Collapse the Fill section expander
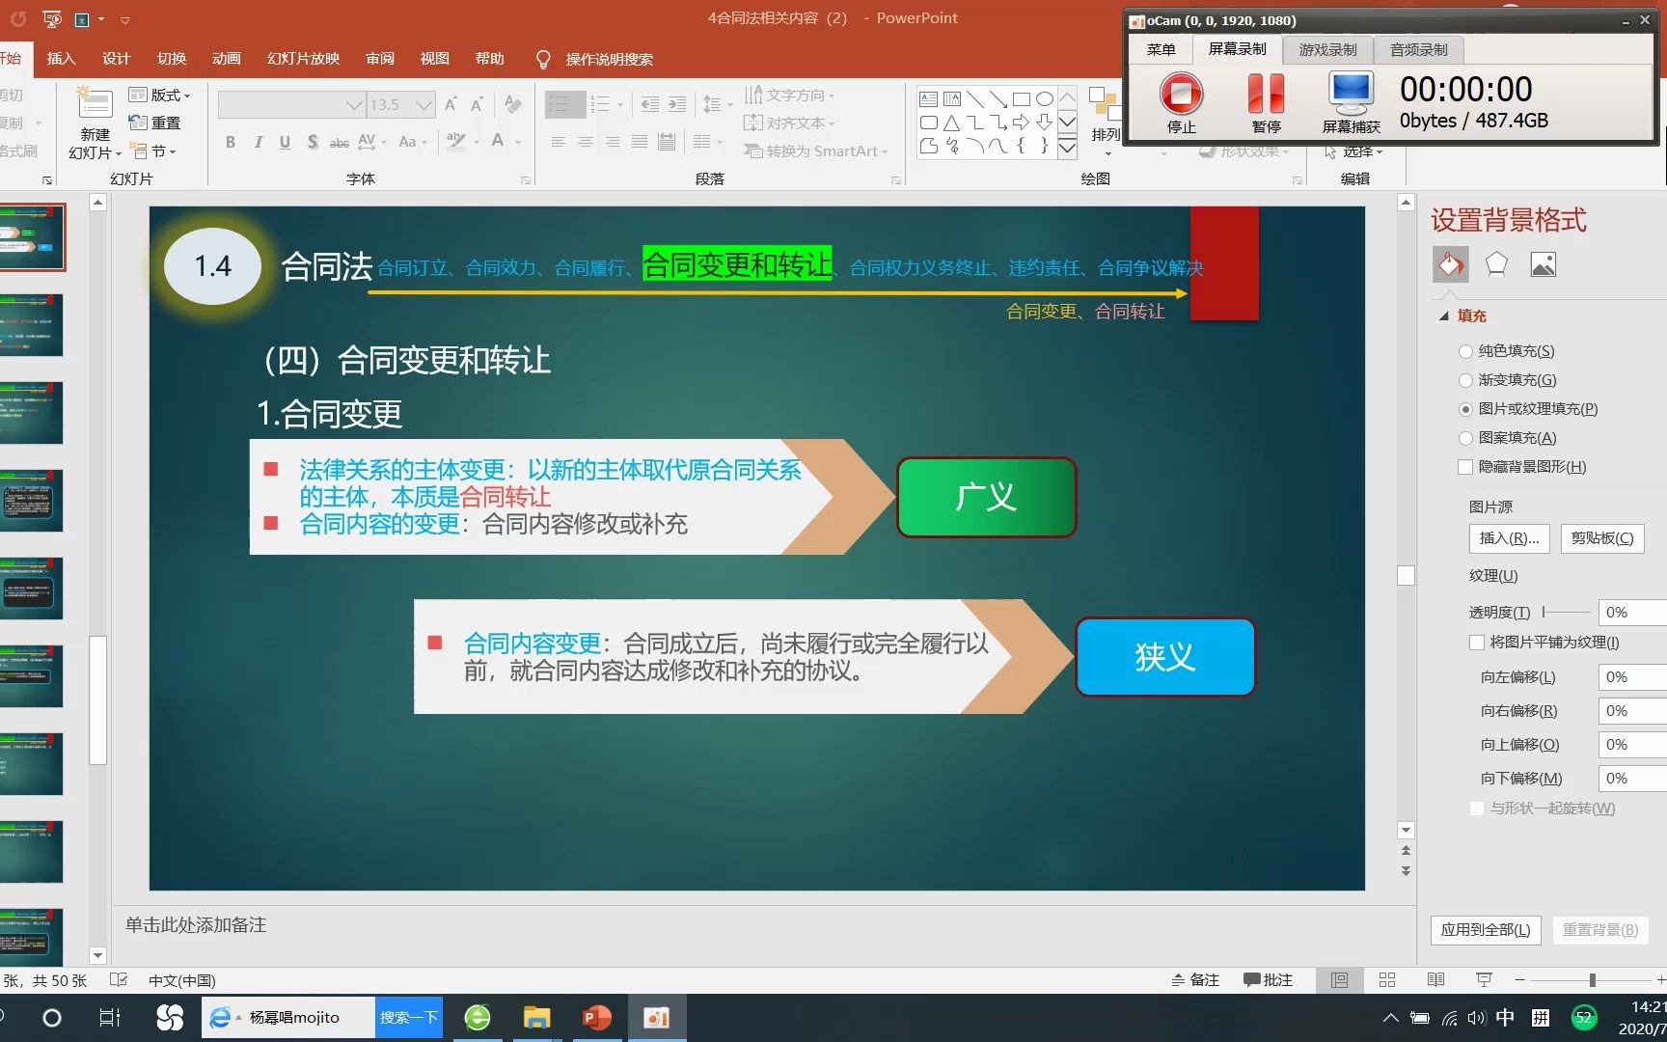Viewport: 1667px width, 1042px height. [1444, 316]
